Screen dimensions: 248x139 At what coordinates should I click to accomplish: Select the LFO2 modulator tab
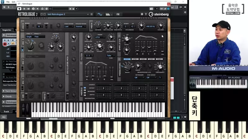[x=135, y=59]
